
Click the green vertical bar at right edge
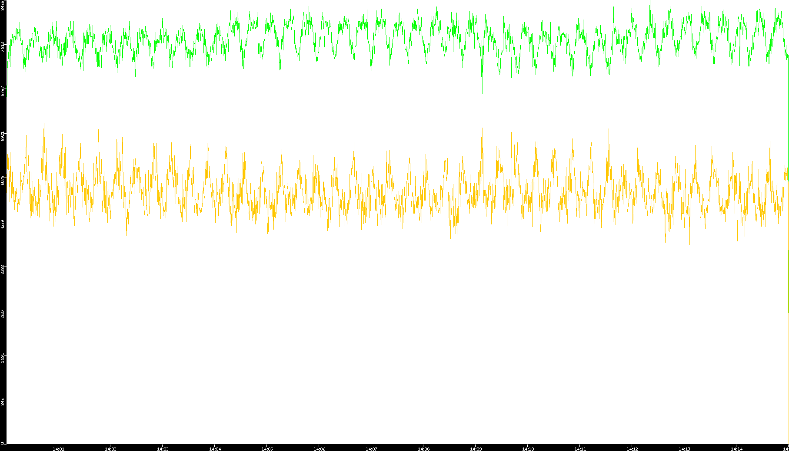click(x=788, y=281)
